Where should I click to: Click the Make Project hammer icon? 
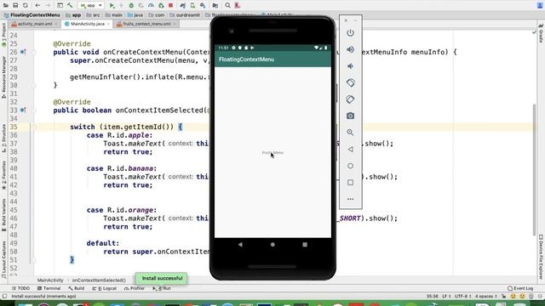pyautogui.click(x=70, y=6)
